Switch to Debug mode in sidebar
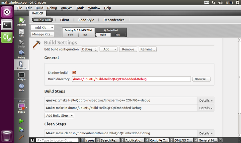The height and width of the screenshot is (143, 241). click(x=21, y=54)
